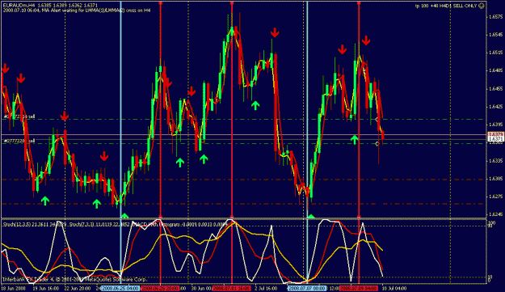
Task: Click the 1.6275 price scale label
Action: (x=496, y=197)
